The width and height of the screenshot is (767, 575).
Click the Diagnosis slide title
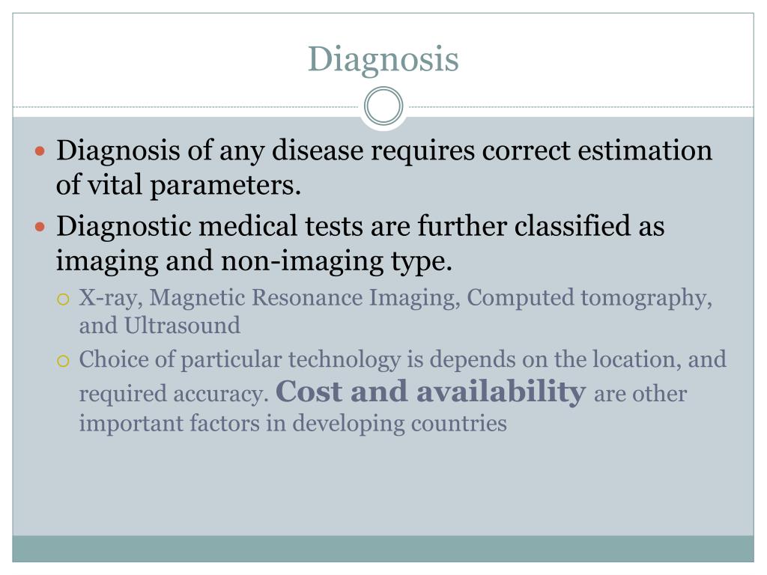click(x=383, y=59)
